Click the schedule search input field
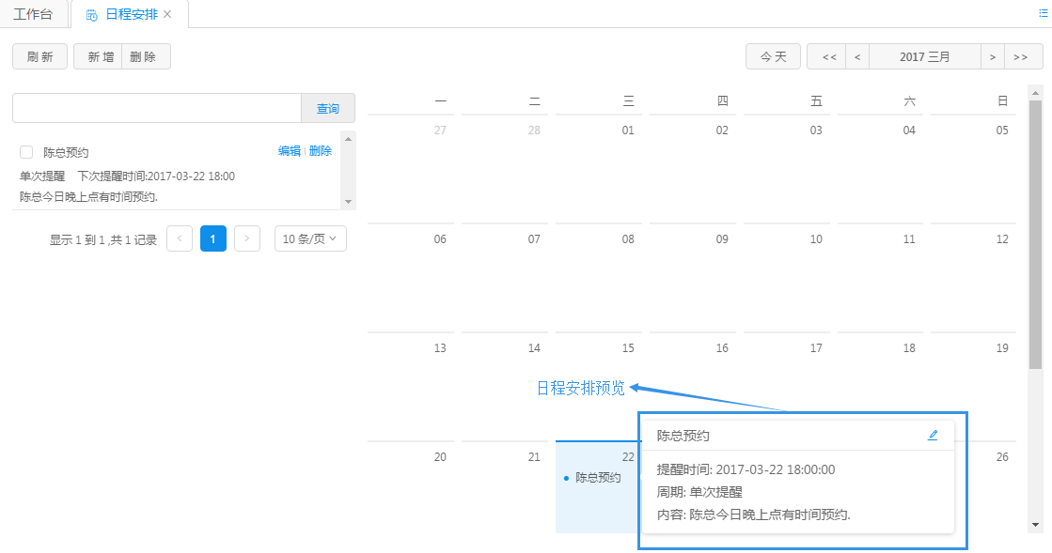The width and height of the screenshot is (1052, 553). tap(156, 108)
